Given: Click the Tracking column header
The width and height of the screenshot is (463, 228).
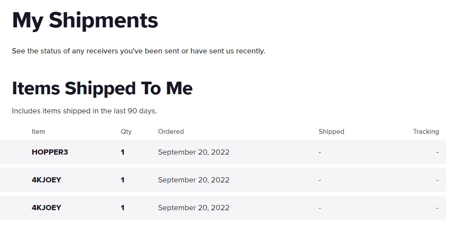Looking at the screenshot, I should point(426,132).
